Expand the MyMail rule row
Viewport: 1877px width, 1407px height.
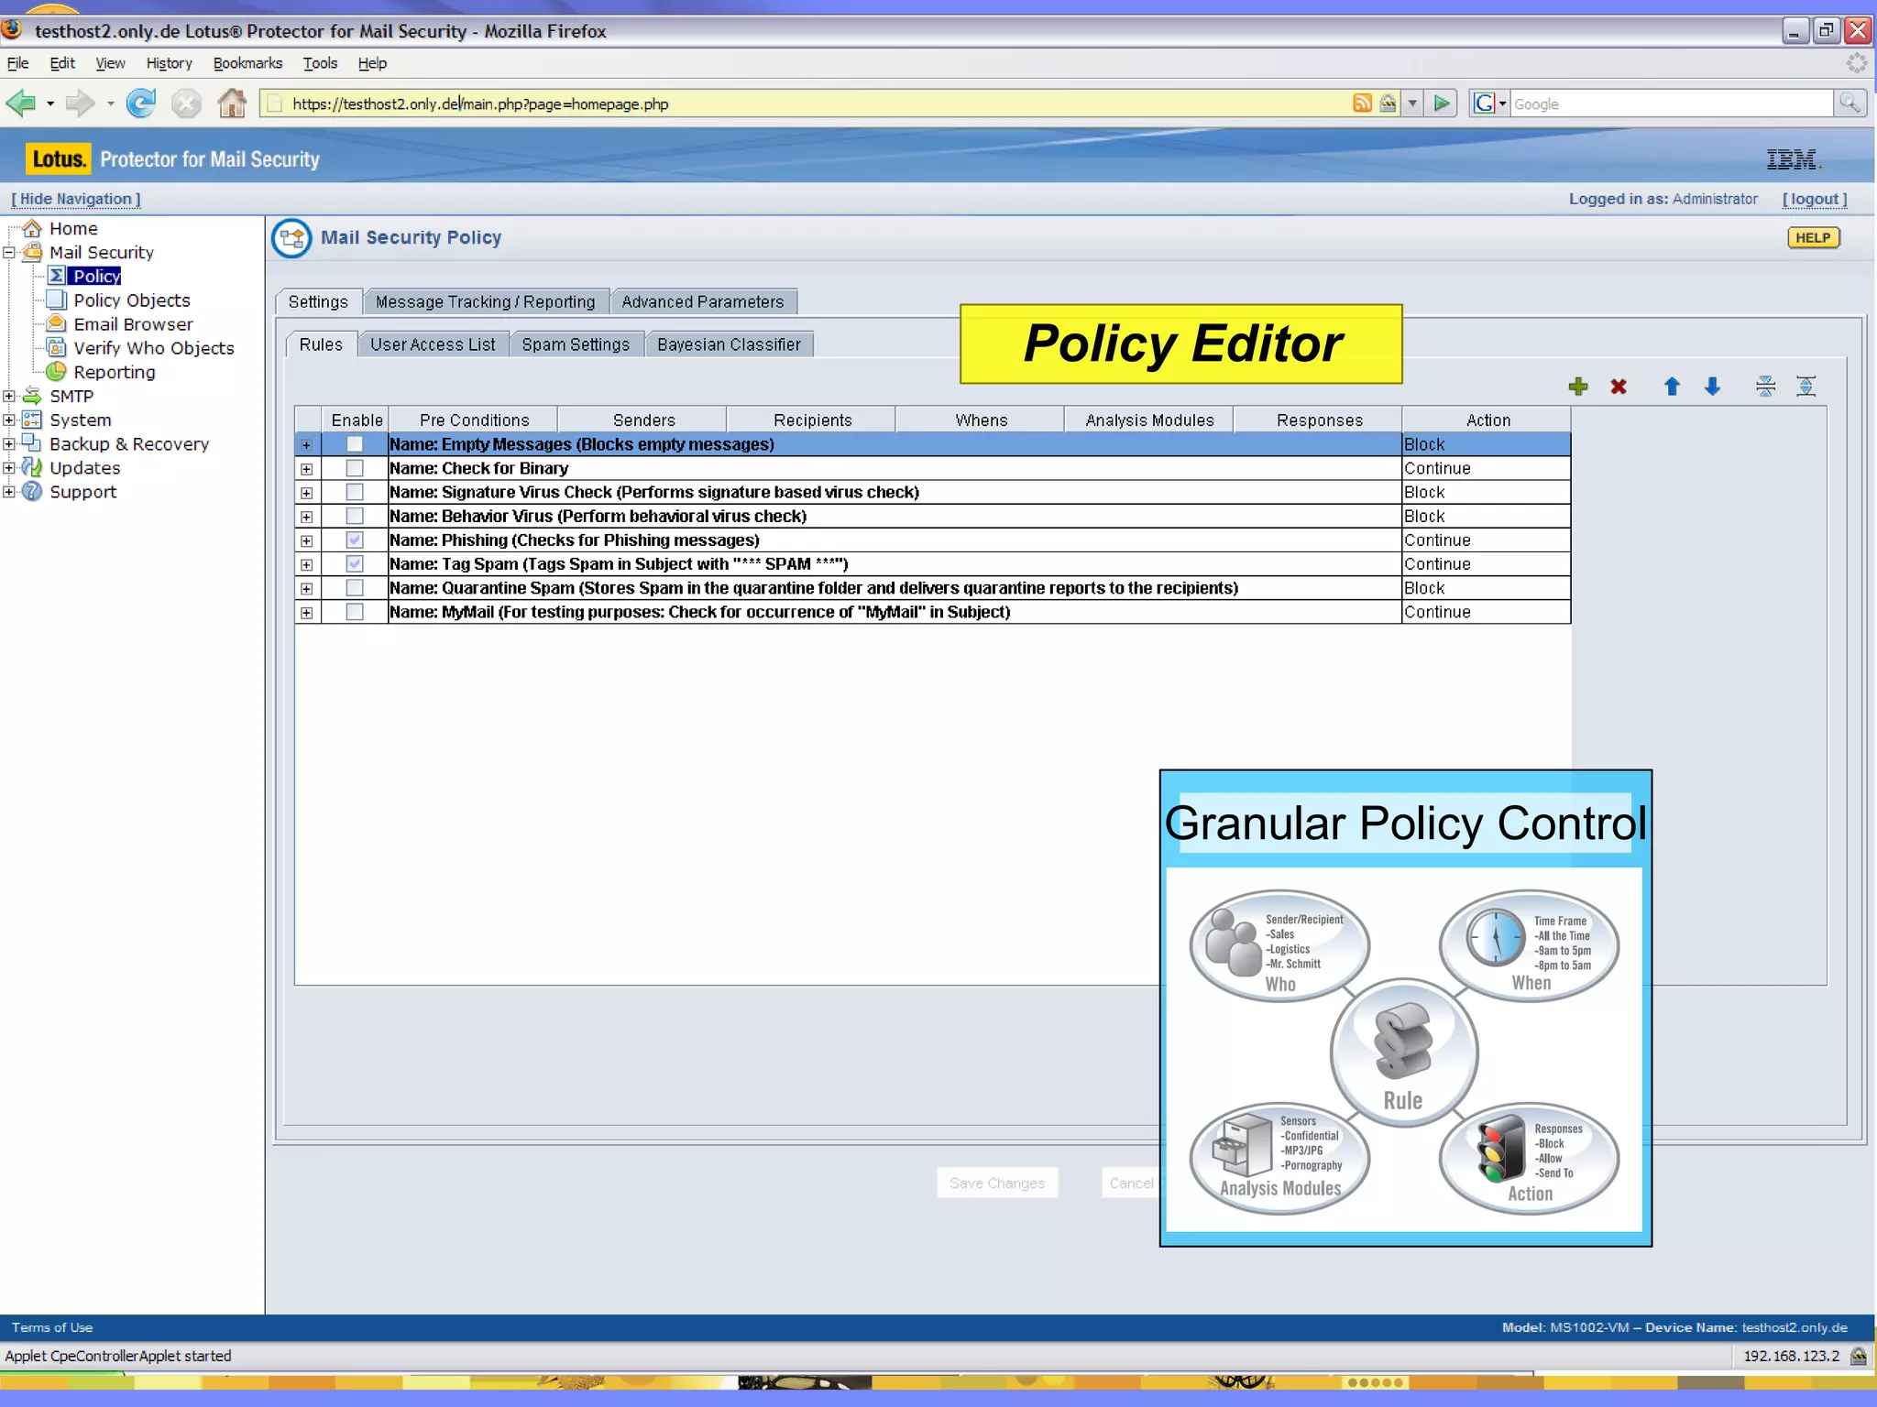(307, 612)
